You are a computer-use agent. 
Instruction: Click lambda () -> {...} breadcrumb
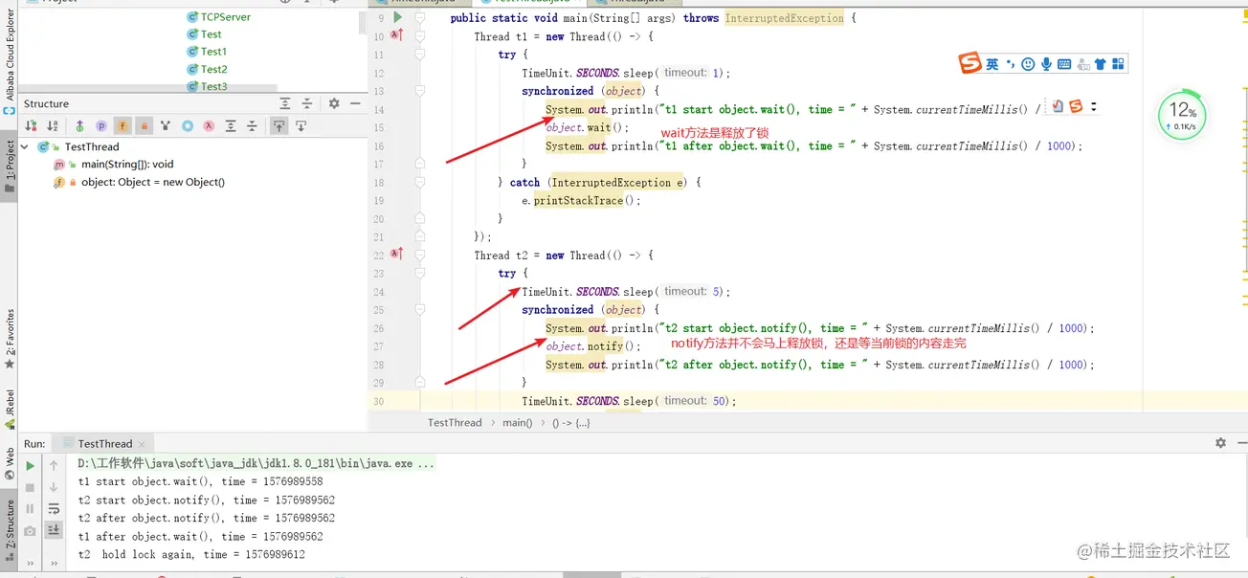pos(570,422)
